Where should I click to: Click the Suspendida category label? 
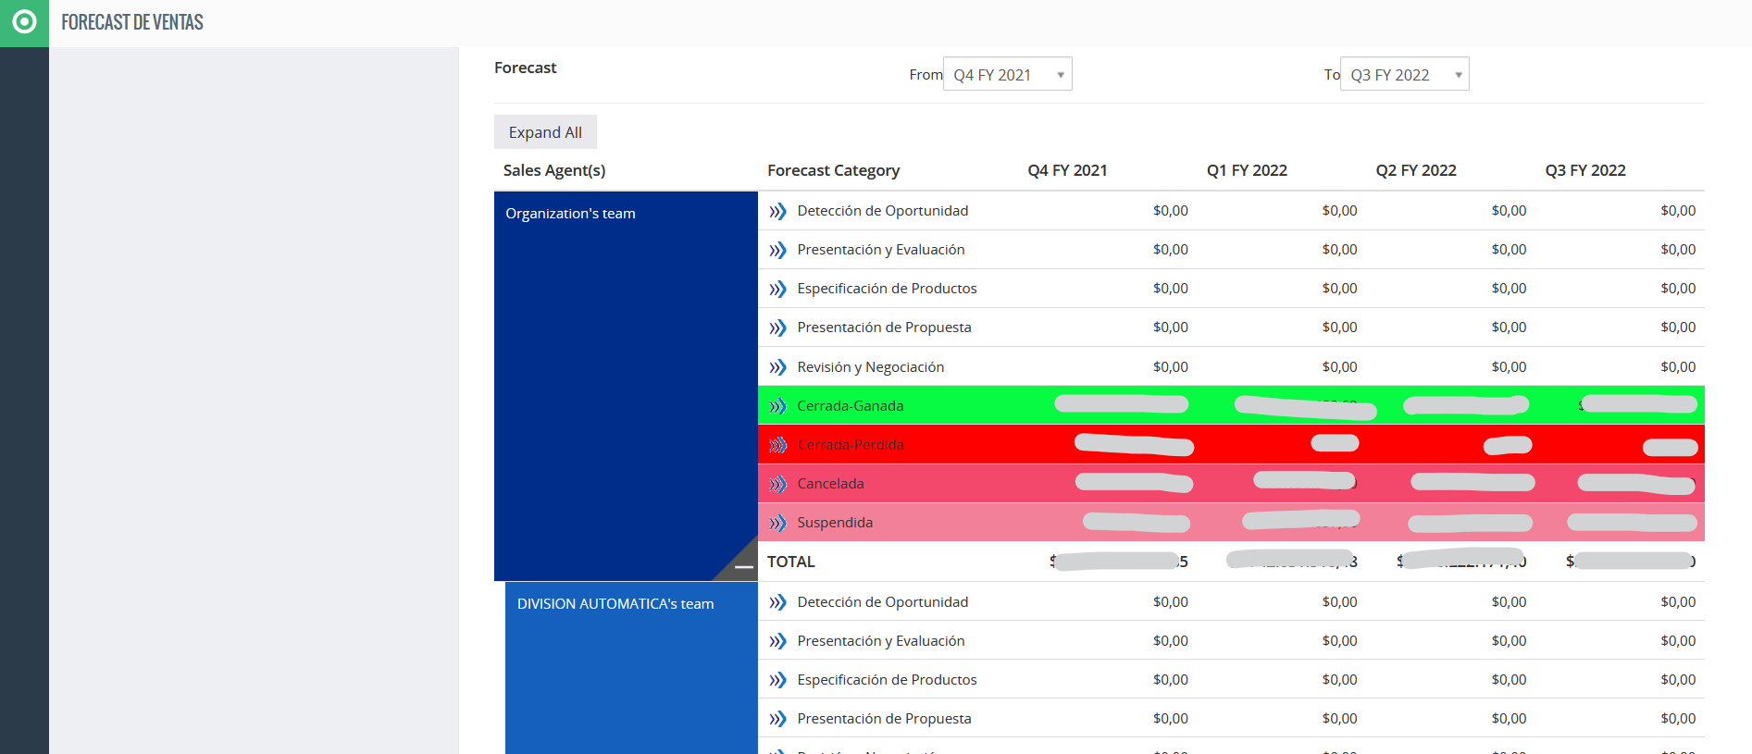tap(835, 523)
